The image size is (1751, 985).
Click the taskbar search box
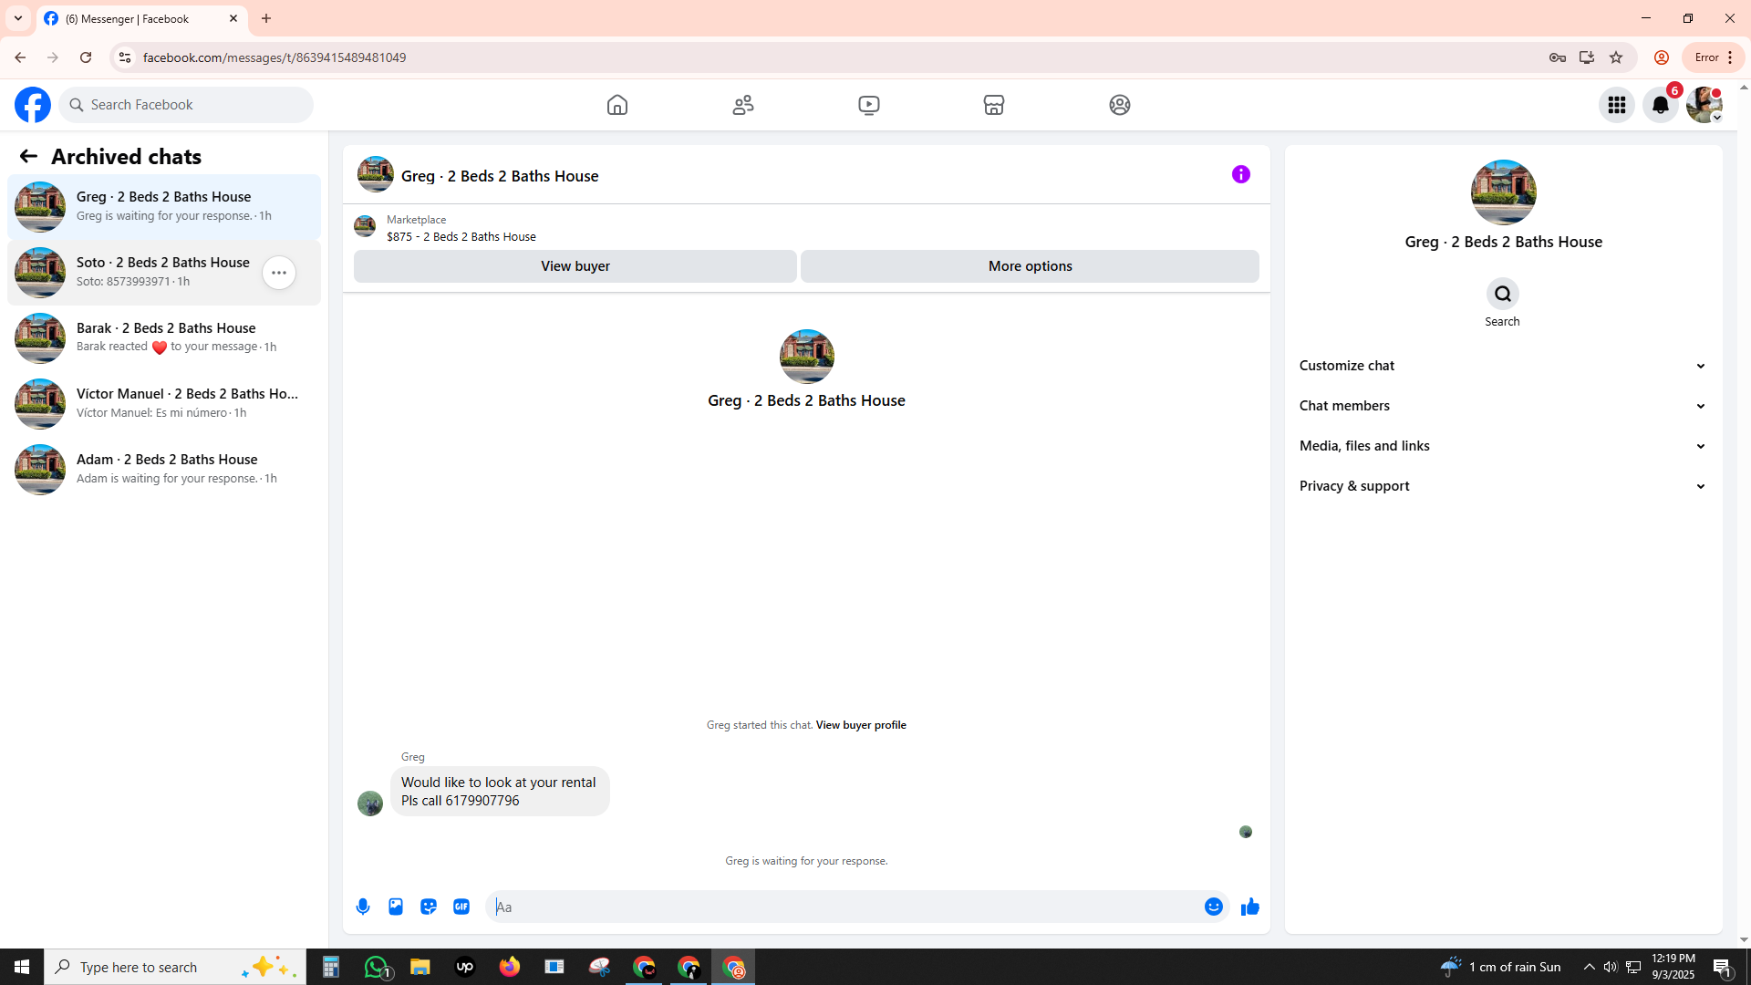(175, 967)
